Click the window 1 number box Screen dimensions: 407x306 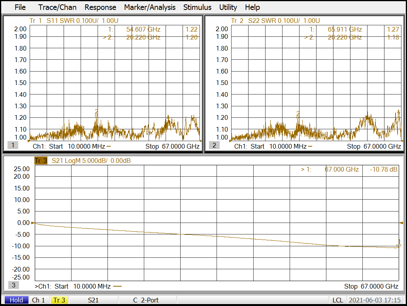pyautogui.click(x=13, y=145)
